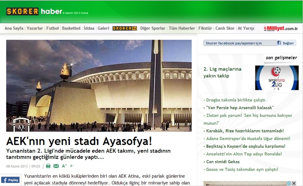Viewport: 303px width, 186px height.
Task: Go to the Basketbol section
Action: pos(71,28)
